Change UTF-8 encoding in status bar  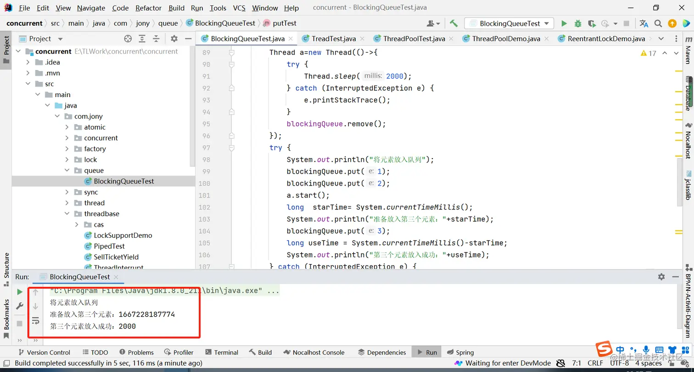[619, 363]
